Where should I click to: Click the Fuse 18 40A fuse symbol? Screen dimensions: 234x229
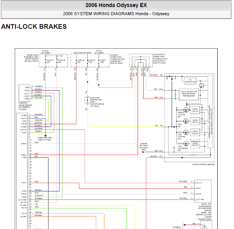pos(57,61)
